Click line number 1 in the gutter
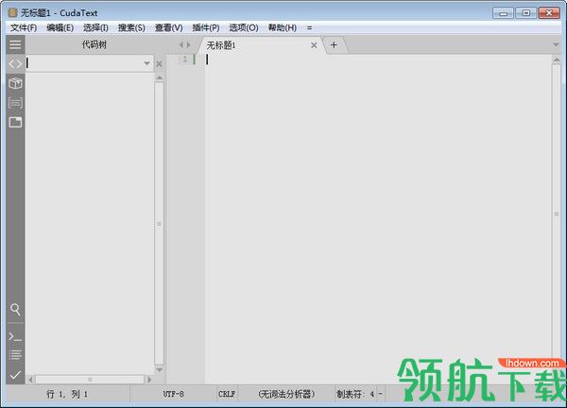The height and width of the screenshot is (408, 567). [x=185, y=59]
